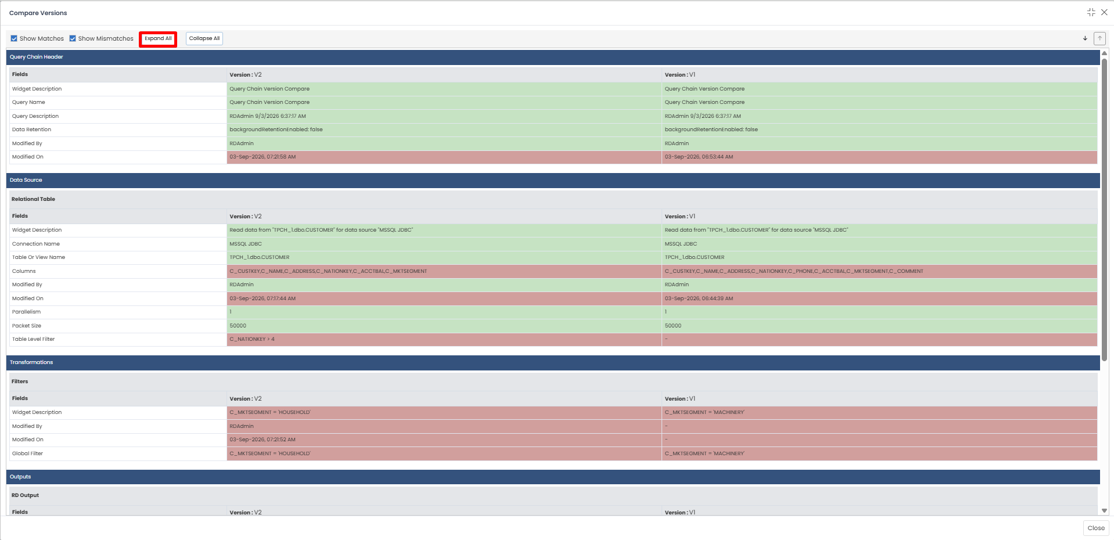
Task: Click the Global Filter field label
Action: point(27,453)
